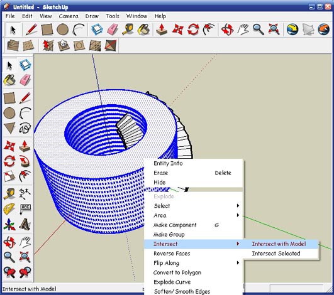
Task: Click Entity Info in context menu
Action: pos(193,163)
